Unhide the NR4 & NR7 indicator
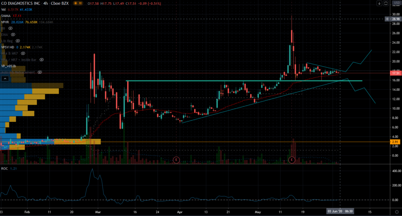402x216 pixels. click(23, 53)
